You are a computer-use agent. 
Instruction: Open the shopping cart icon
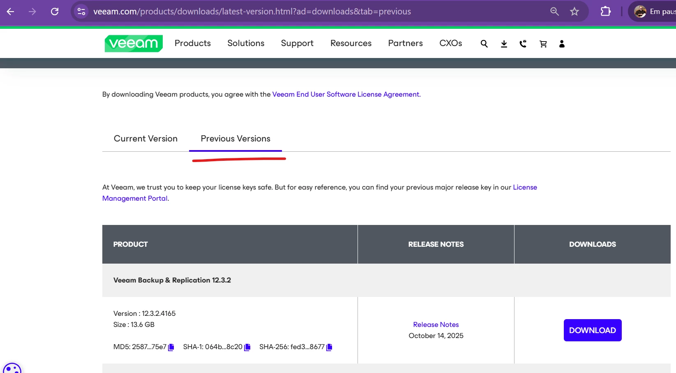click(543, 44)
